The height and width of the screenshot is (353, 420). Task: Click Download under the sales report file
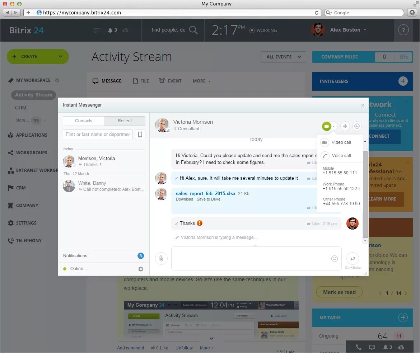[184, 199]
